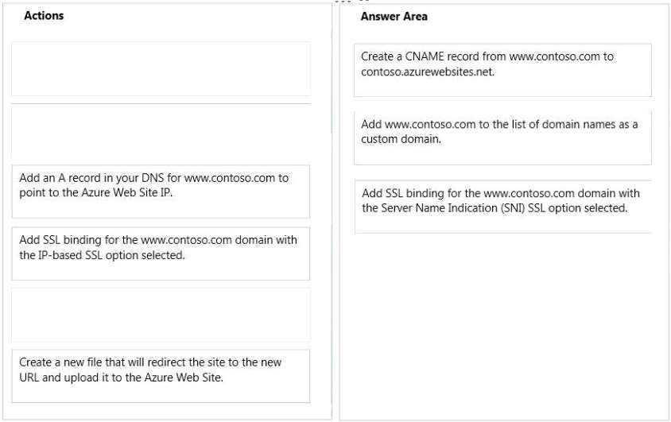The height and width of the screenshot is (422, 671).
Task: Click the IP-based SSL binding action
Action: coord(161,254)
